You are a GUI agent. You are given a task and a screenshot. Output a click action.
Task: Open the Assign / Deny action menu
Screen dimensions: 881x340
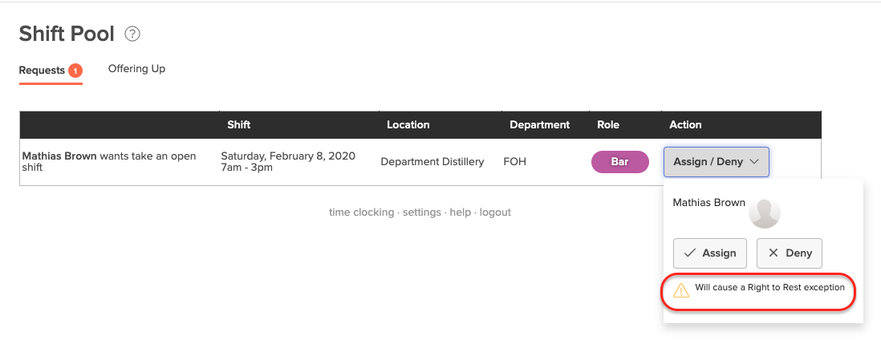click(717, 162)
